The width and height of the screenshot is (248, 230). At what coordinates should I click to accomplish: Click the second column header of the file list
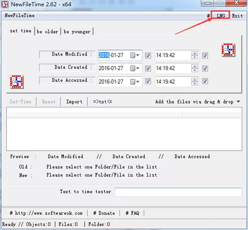(212, 113)
